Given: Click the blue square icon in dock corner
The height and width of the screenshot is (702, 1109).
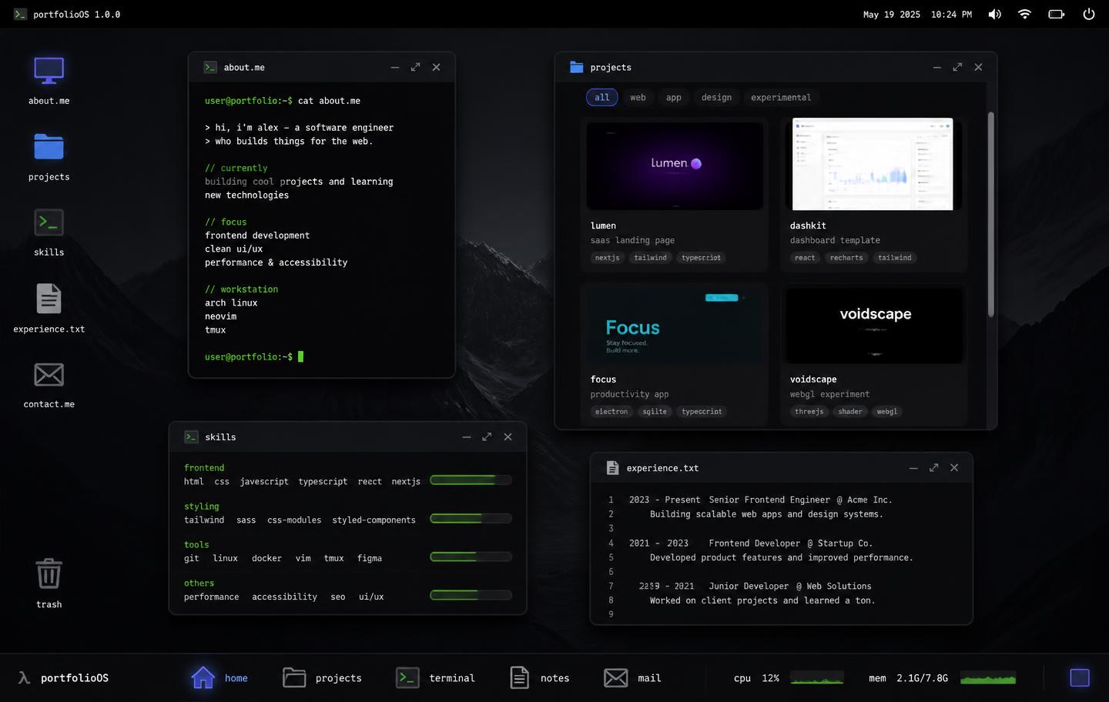Looking at the screenshot, I should [x=1080, y=677].
